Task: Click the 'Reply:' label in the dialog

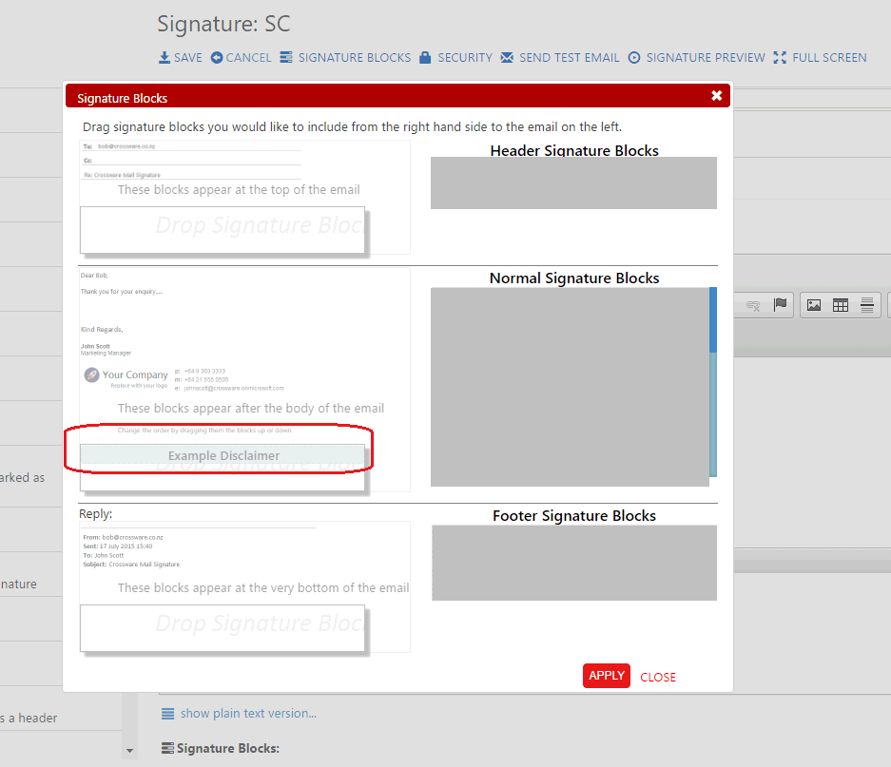Action: pos(95,513)
